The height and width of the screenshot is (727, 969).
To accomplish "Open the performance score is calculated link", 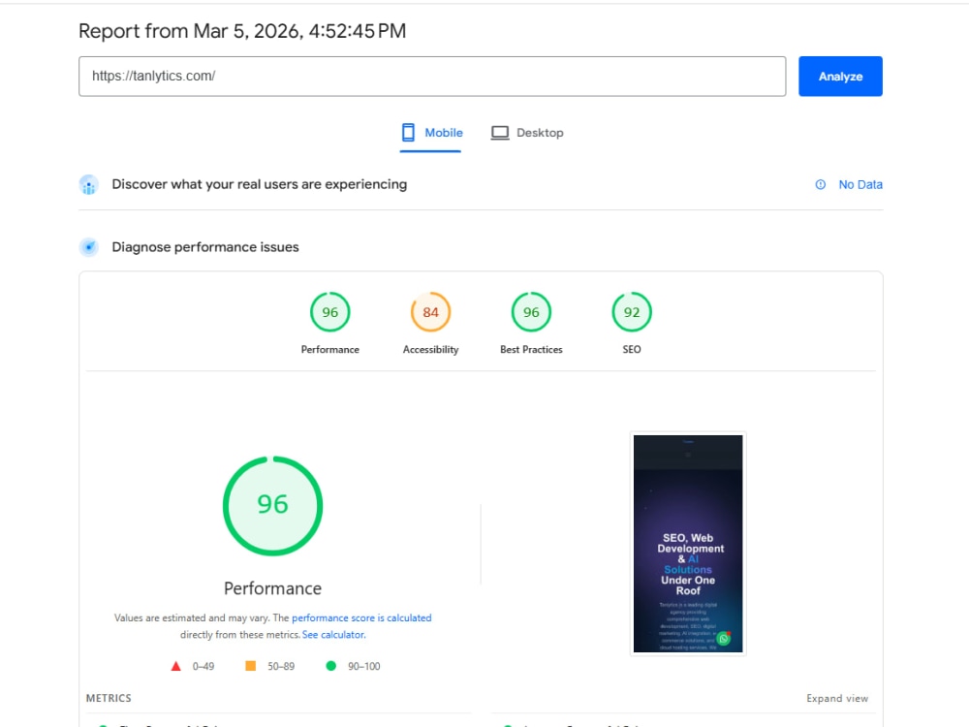I will click(x=361, y=617).
